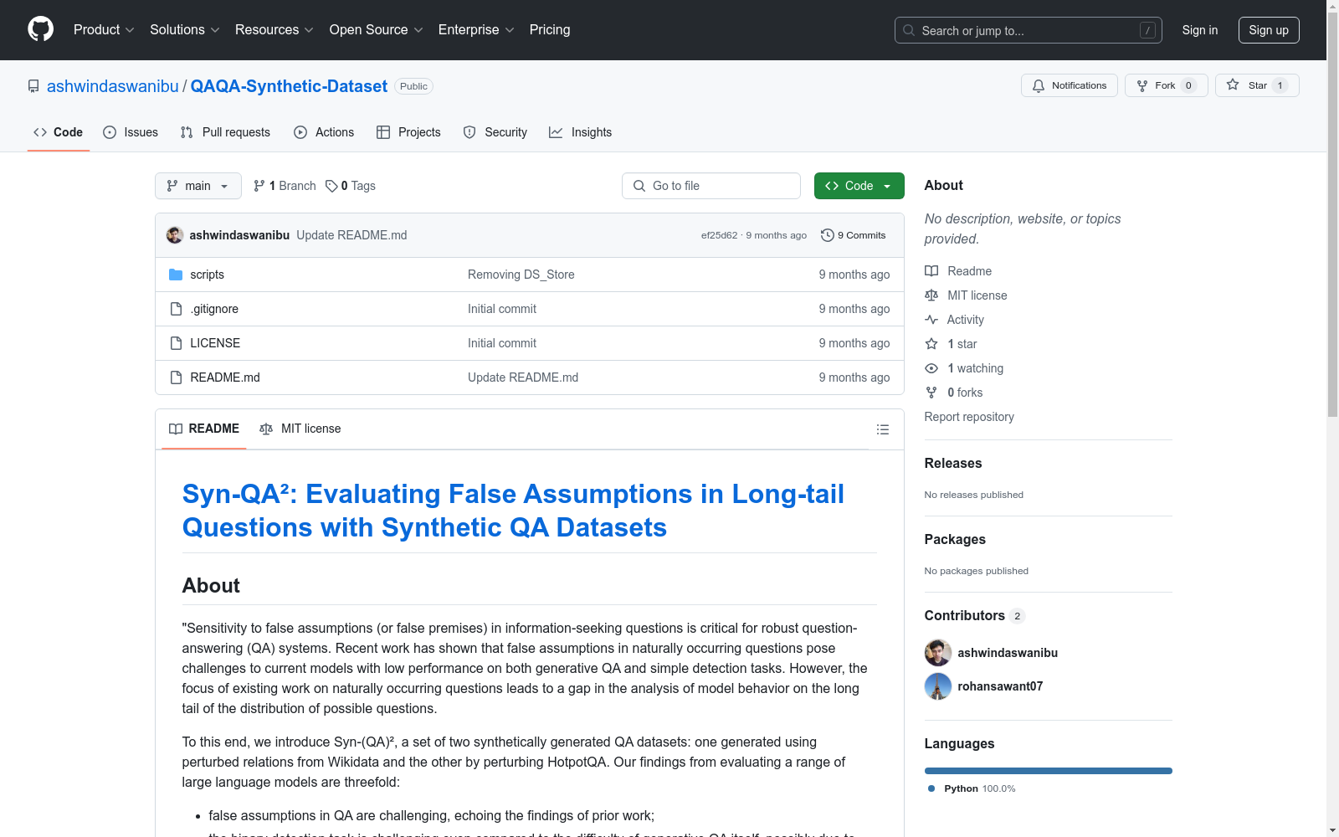The height and width of the screenshot is (837, 1339).
Task: Expand the Enterprise dropdown
Action: tap(476, 30)
